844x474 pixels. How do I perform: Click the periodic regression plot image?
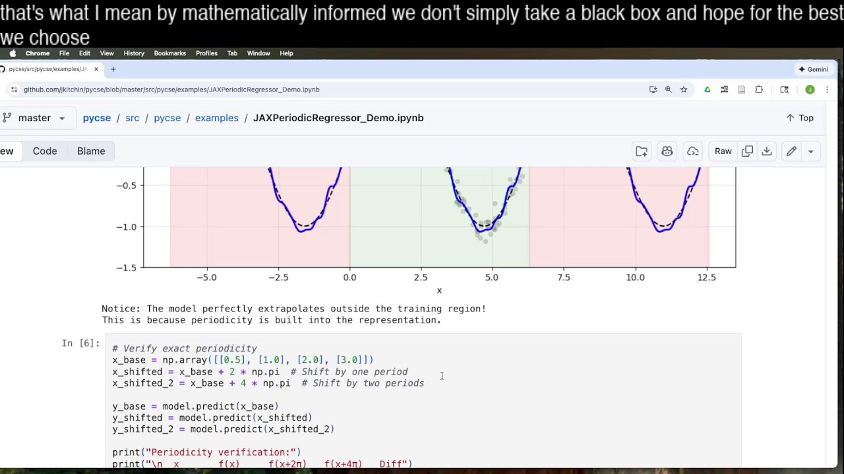[x=425, y=232]
